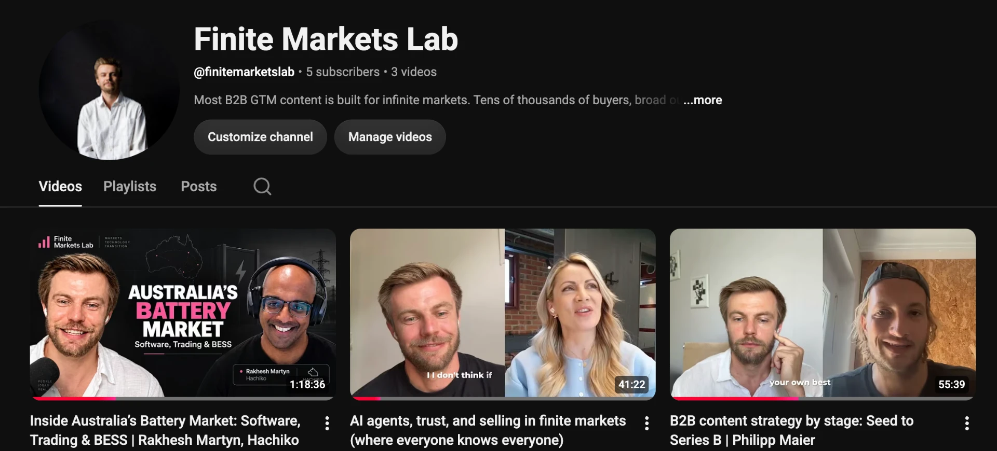Viewport: 997px width, 451px height.
Task: Open AI agents, trust, and selling video title
Action: 488,430
